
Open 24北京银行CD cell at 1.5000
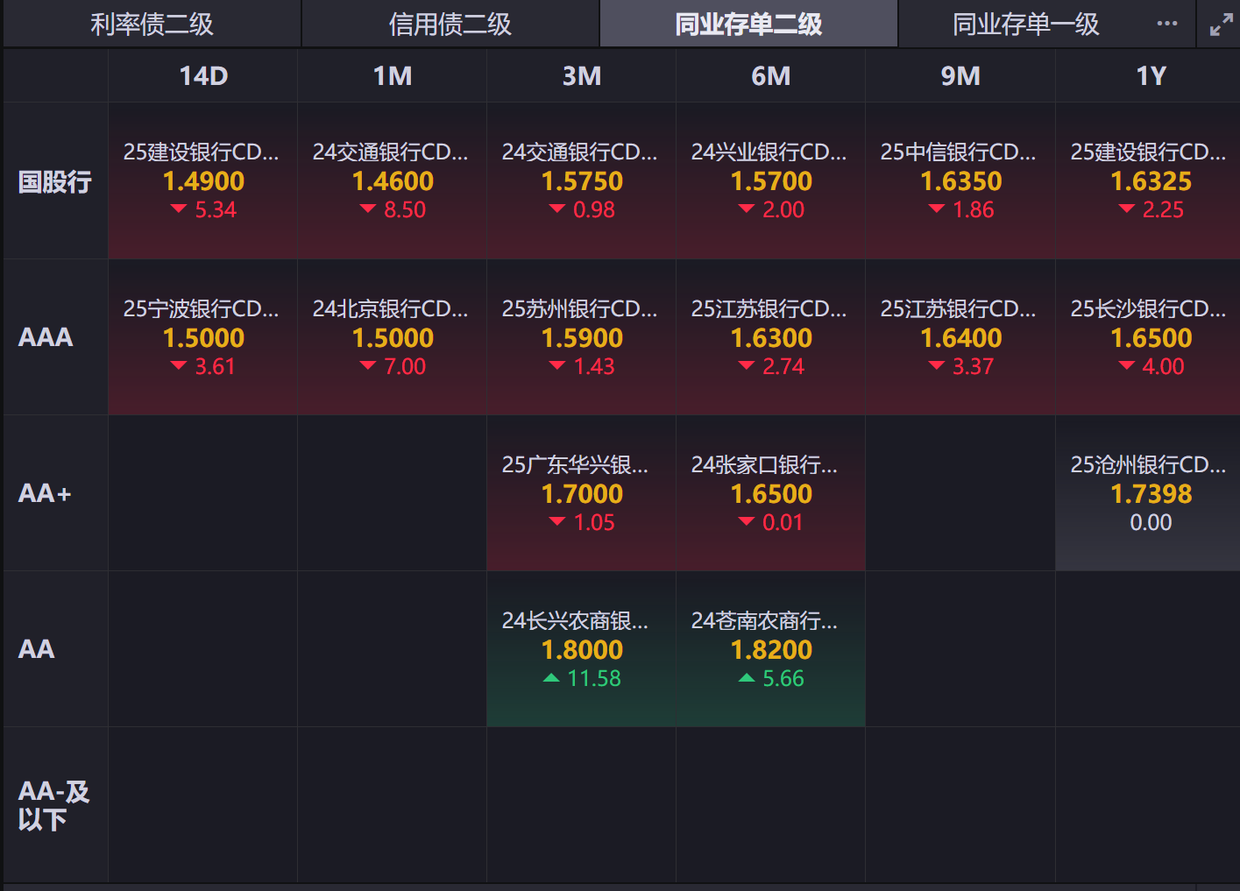pos(393,337)
